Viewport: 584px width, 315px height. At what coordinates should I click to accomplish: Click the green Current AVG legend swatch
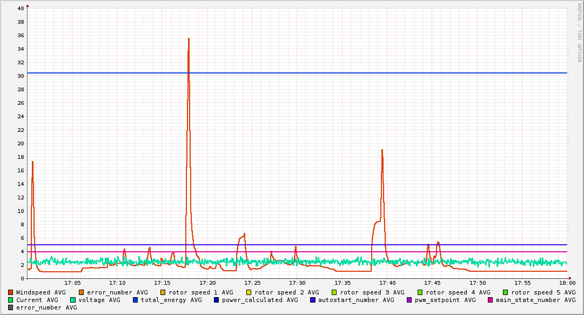pyautogui.click(x=10, y=300)
